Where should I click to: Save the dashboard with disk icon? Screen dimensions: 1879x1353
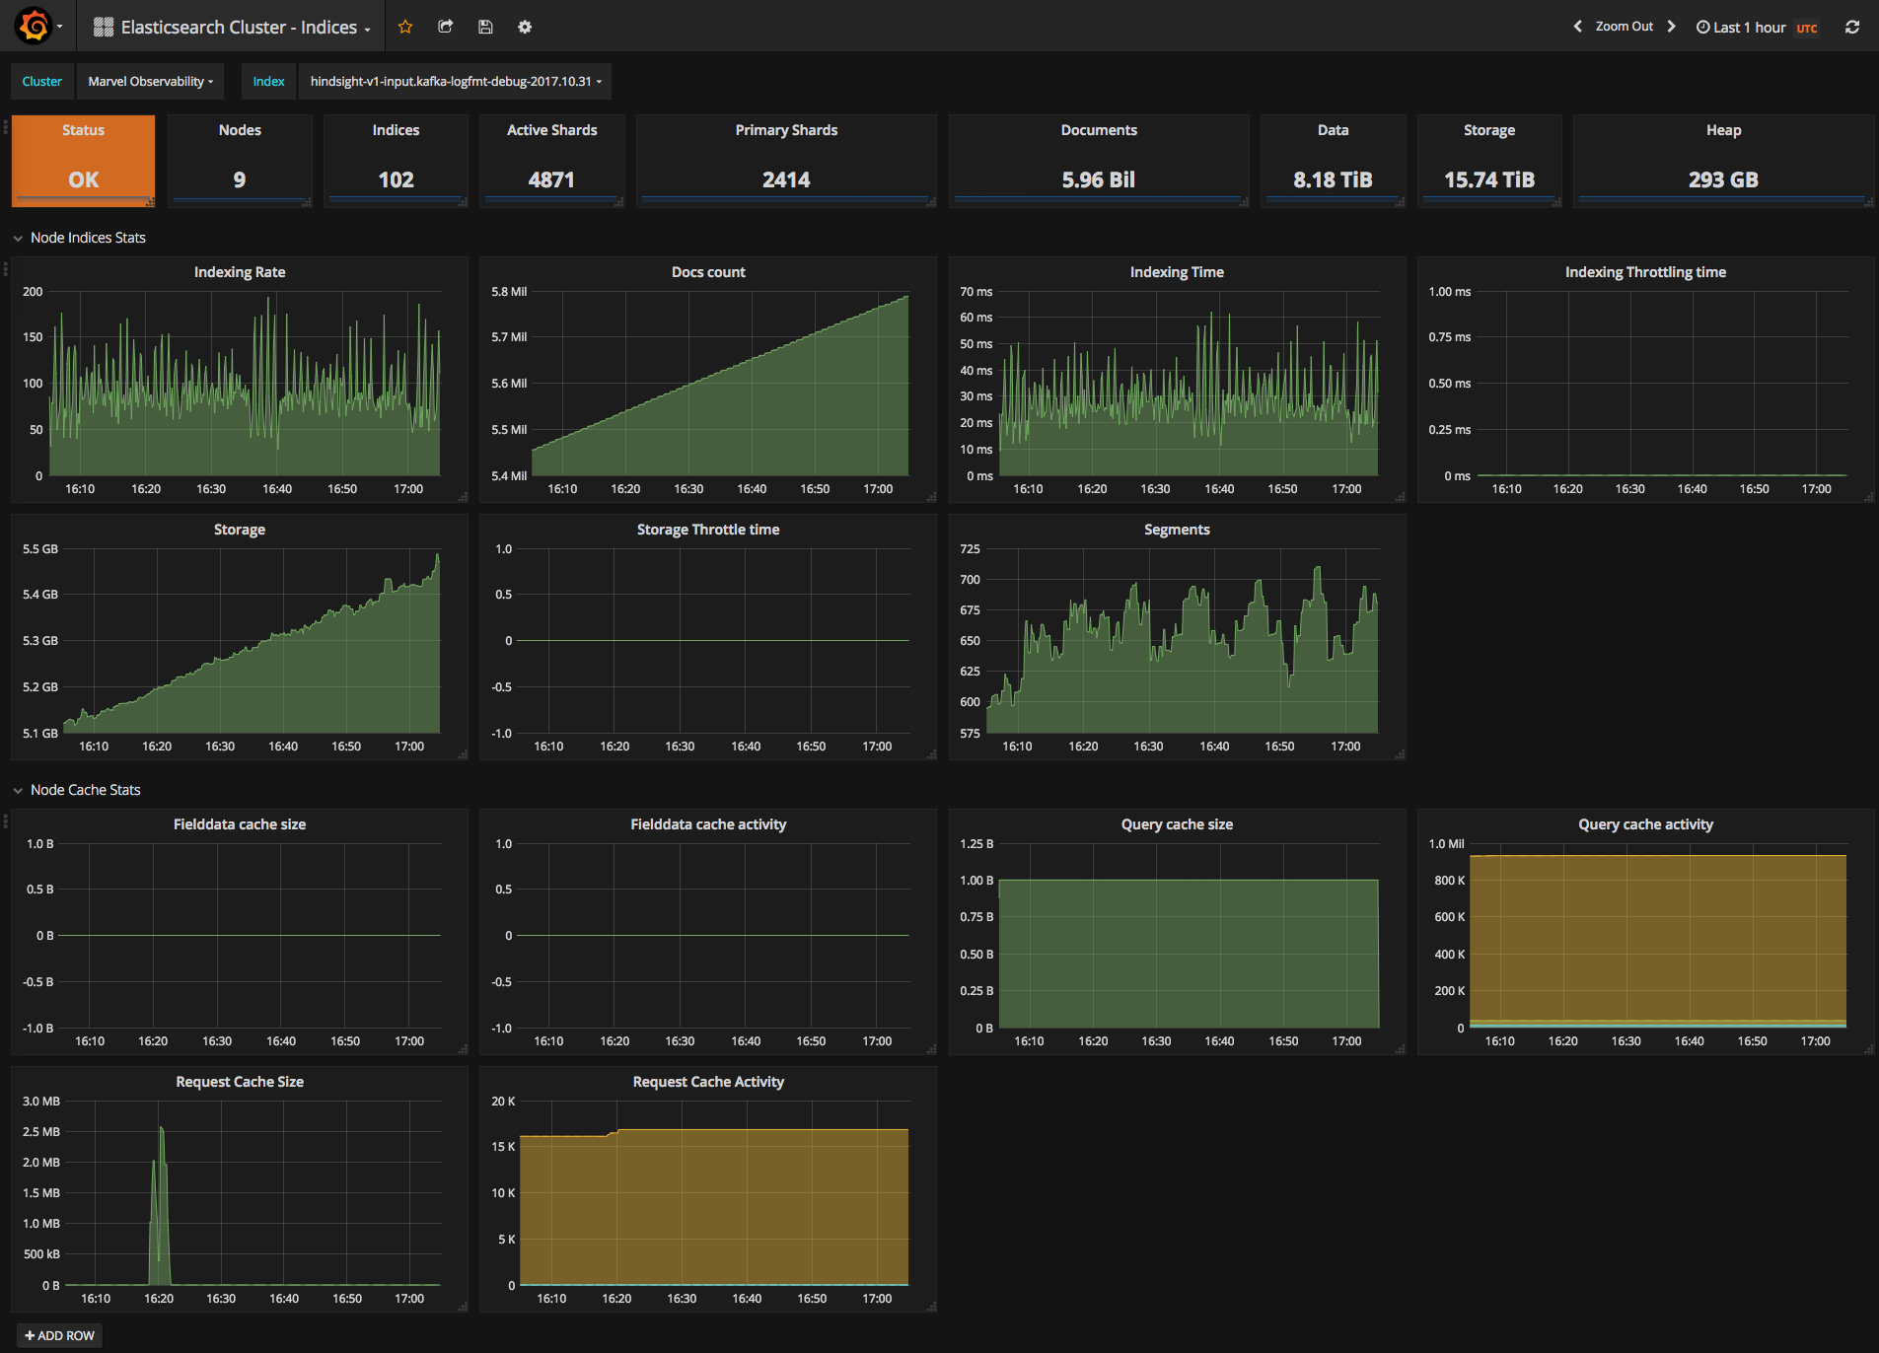[485, 27]
